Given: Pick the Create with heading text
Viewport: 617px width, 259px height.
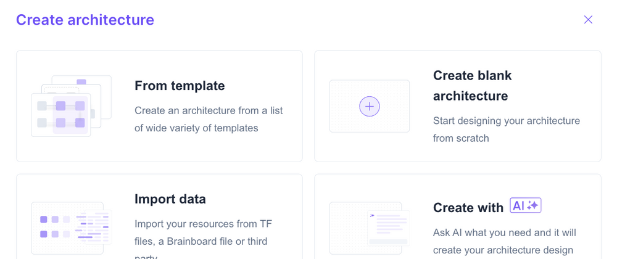Looking at the screenshot, I should [x=468, y=208].
